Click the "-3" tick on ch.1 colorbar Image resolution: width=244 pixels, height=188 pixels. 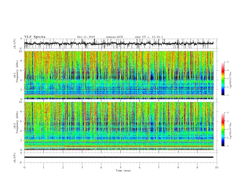coord(227,62)
